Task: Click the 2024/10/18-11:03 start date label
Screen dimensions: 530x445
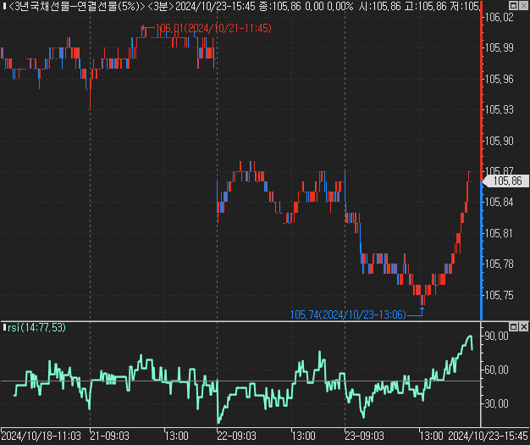Action: [41, 436]
